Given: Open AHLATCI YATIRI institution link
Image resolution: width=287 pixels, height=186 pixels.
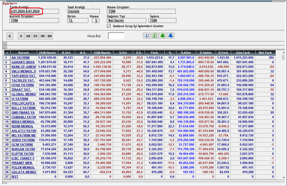Looking at the screenshot, I should pos(24,131).
